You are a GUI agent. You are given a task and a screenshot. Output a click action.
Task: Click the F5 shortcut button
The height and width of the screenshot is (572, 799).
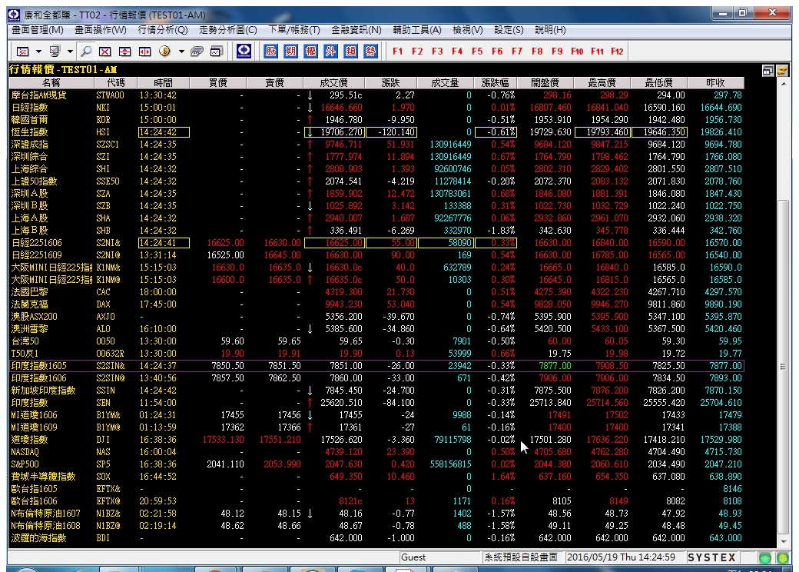(x=477, y=52)
